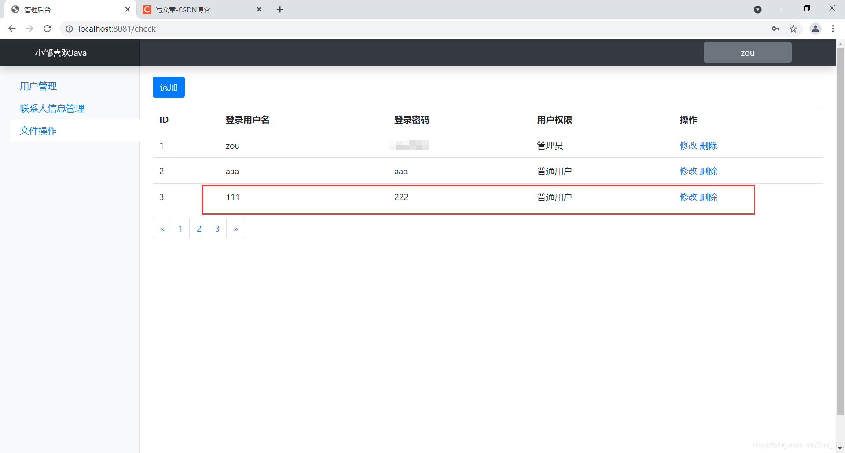Go to pagination page 3
845x453 pixels.
coord(217,228)
